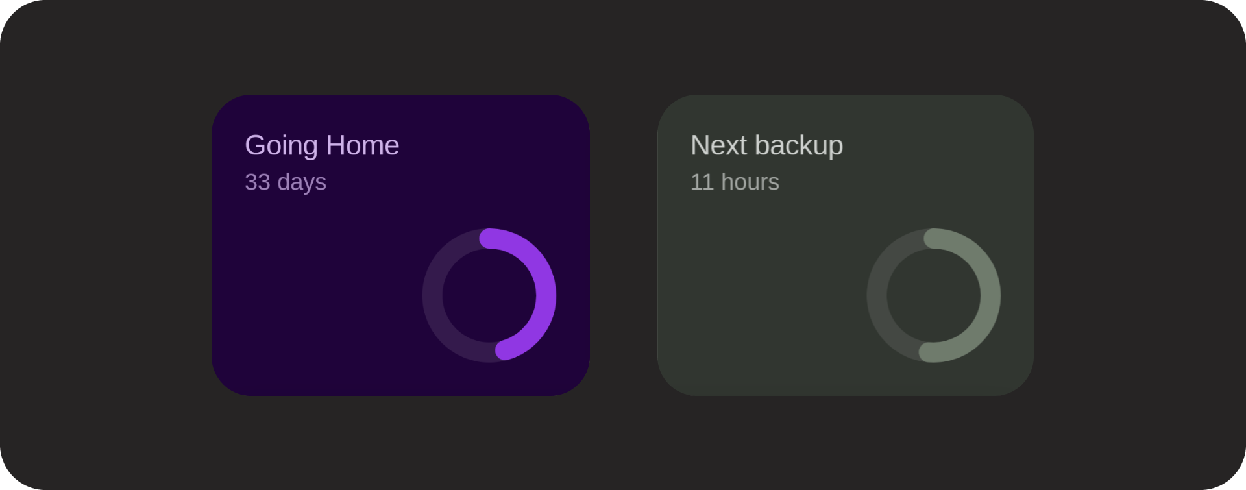Screen dimensions: 1246x490
Task: Click the purple arc's rounded top start cap
Action: click(489, 239)
